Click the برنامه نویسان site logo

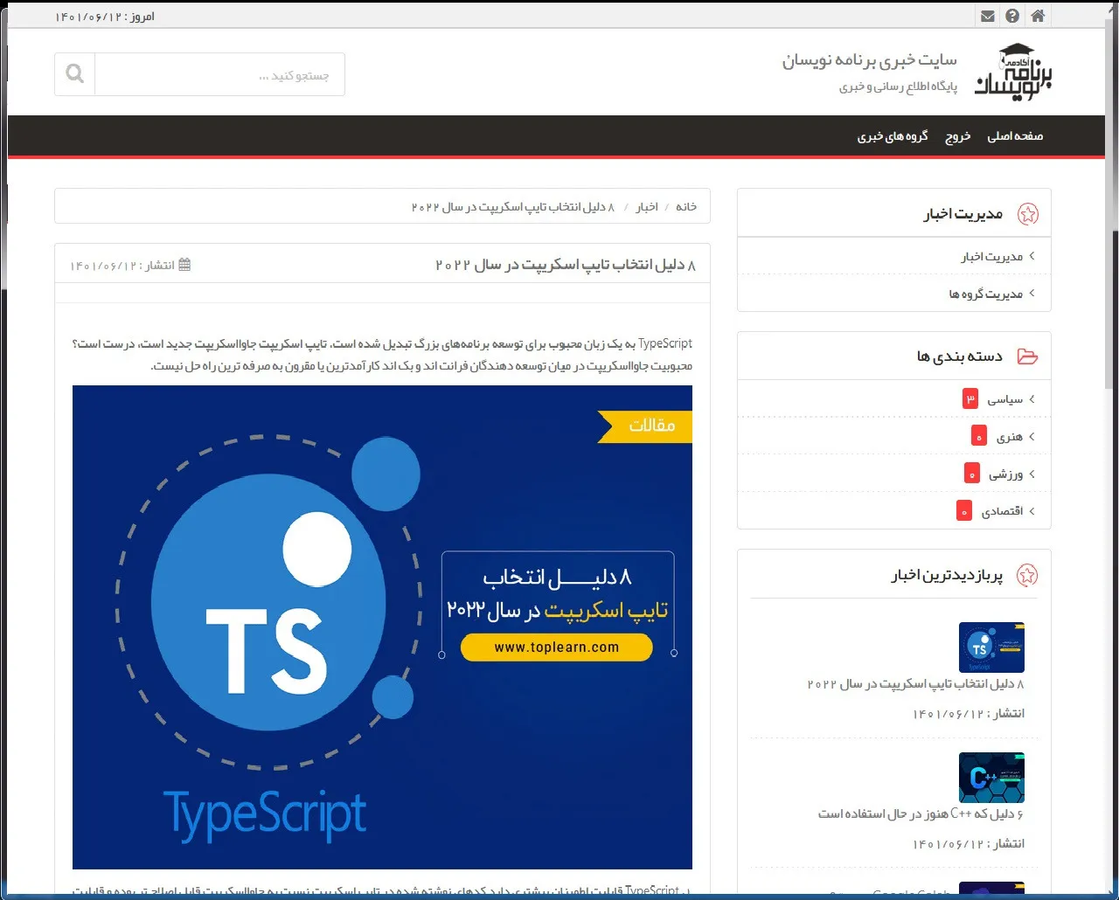1014,73
